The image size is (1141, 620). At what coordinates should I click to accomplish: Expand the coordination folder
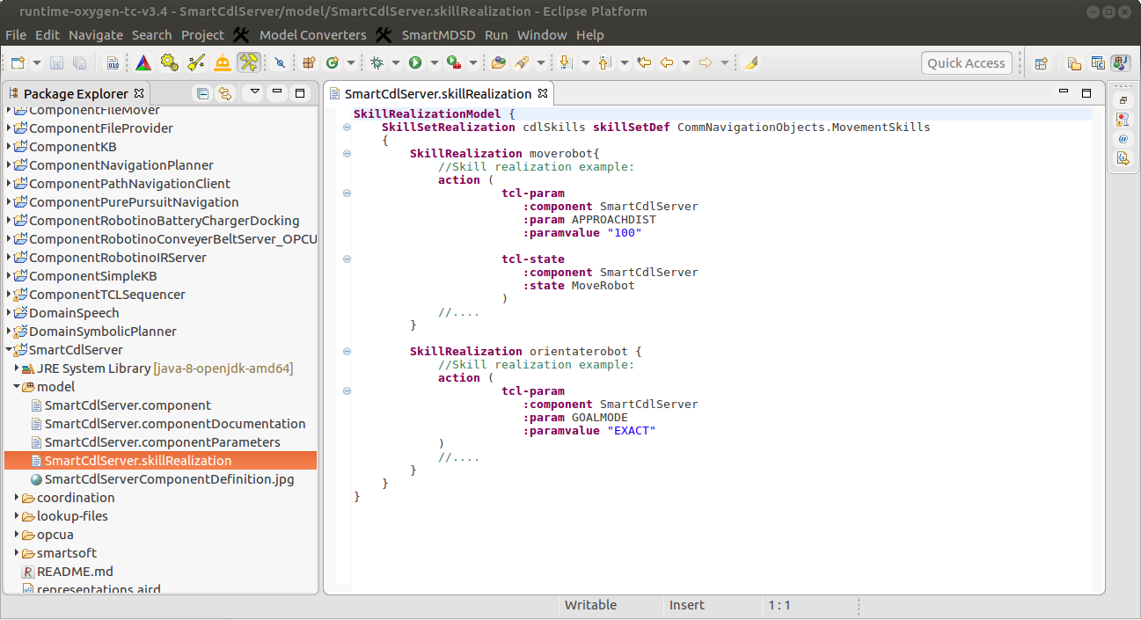point(17,498)
